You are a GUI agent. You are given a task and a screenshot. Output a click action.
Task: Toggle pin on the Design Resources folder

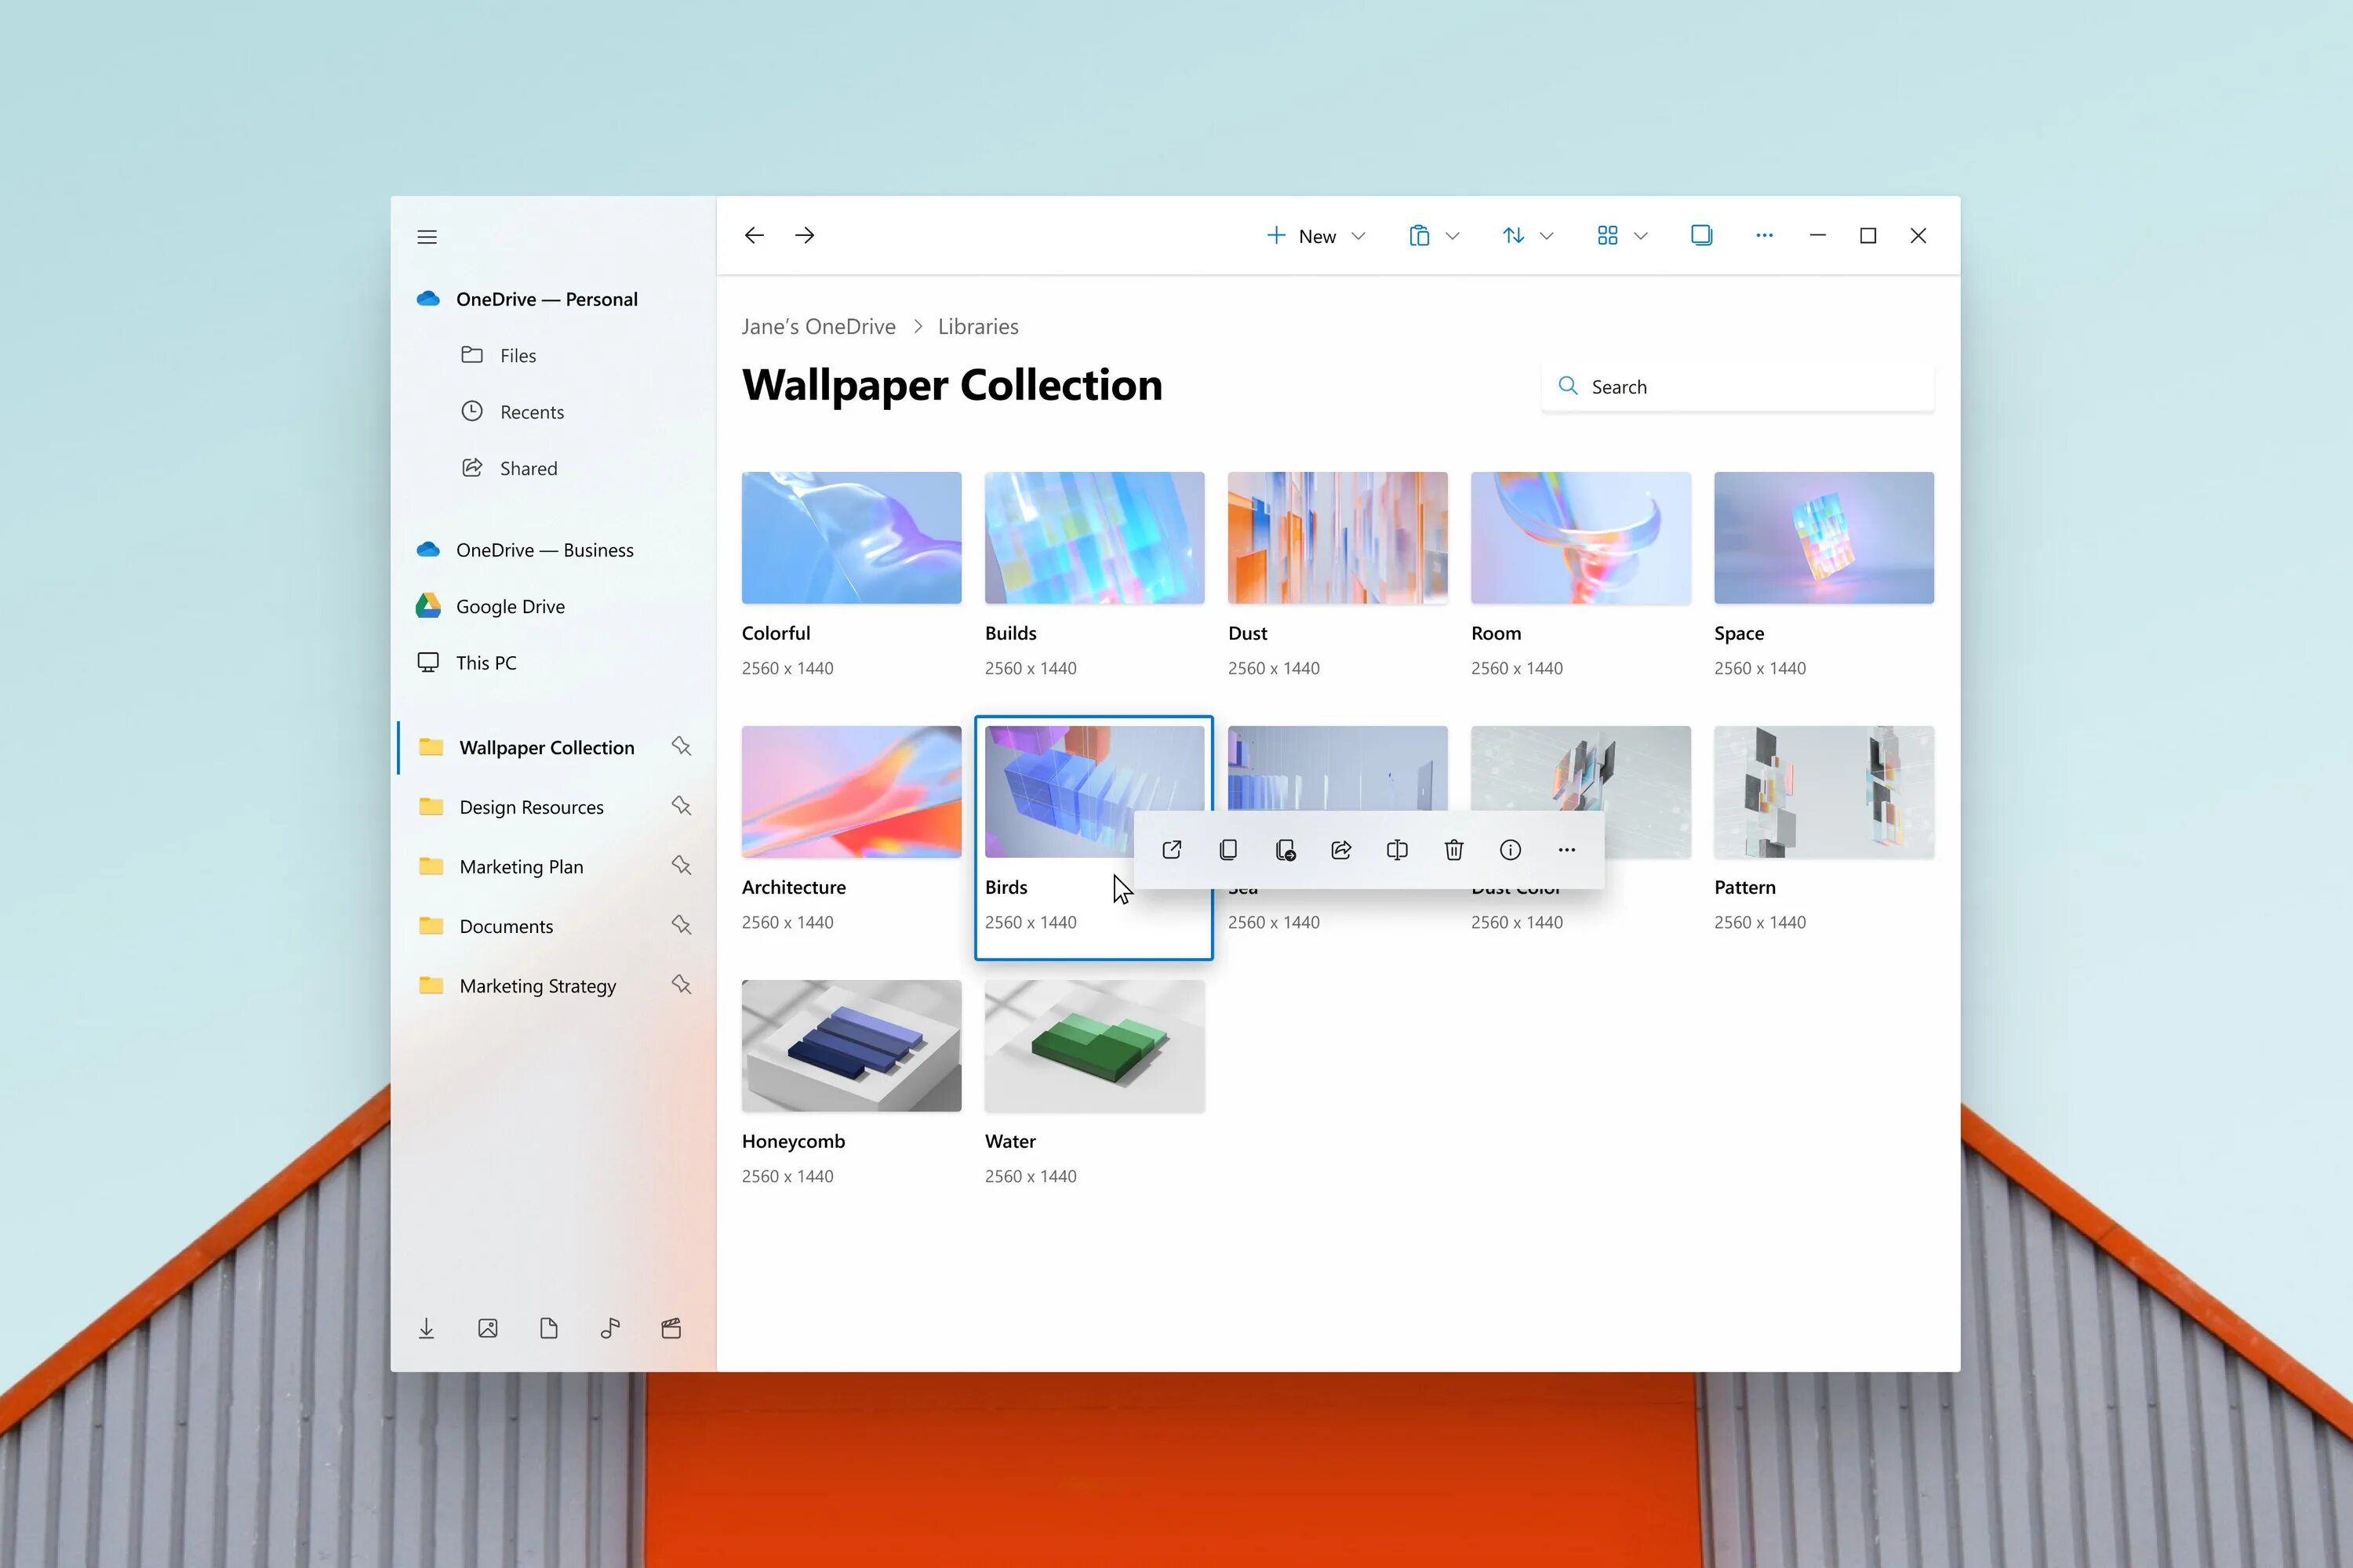[682, 806]
